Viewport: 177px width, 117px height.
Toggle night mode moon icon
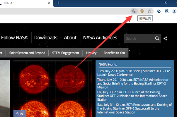tap(159, 11)
